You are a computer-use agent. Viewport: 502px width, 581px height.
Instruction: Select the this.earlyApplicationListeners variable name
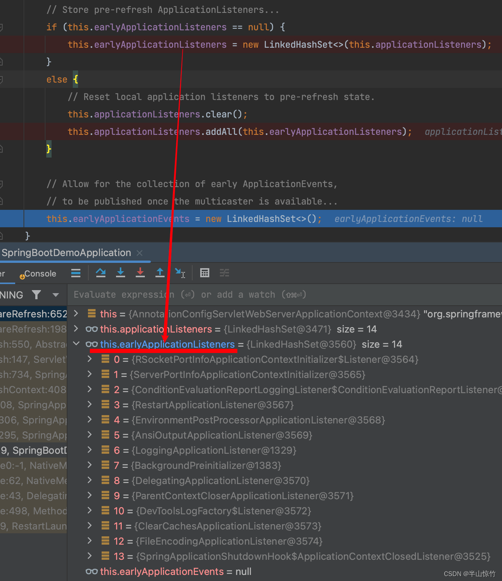click(x=167, y=344)
